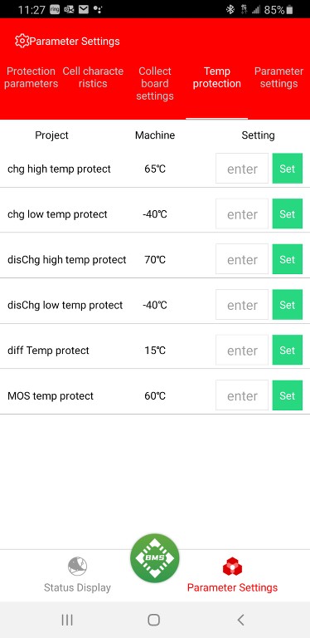This screenshot has height=638, width=310.
Task: Tap the Android home navigation icon
Action: pyautogui.click(x=154, y=620)
